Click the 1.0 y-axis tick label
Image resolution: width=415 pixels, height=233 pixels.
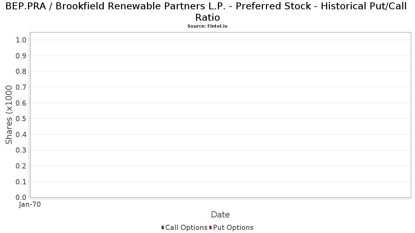(21, 40)
